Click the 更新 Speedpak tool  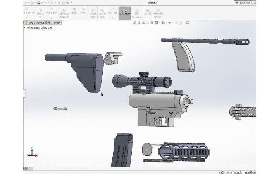(137, 13)
